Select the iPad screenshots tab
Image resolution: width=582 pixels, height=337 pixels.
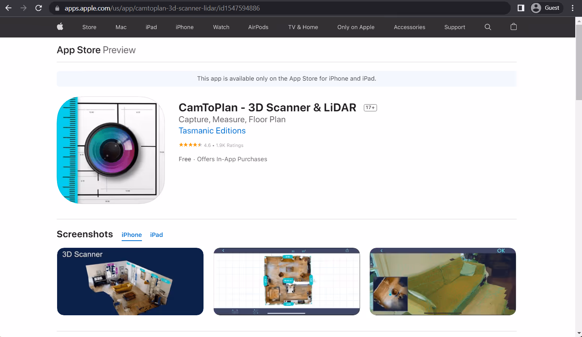coord(157,235)
